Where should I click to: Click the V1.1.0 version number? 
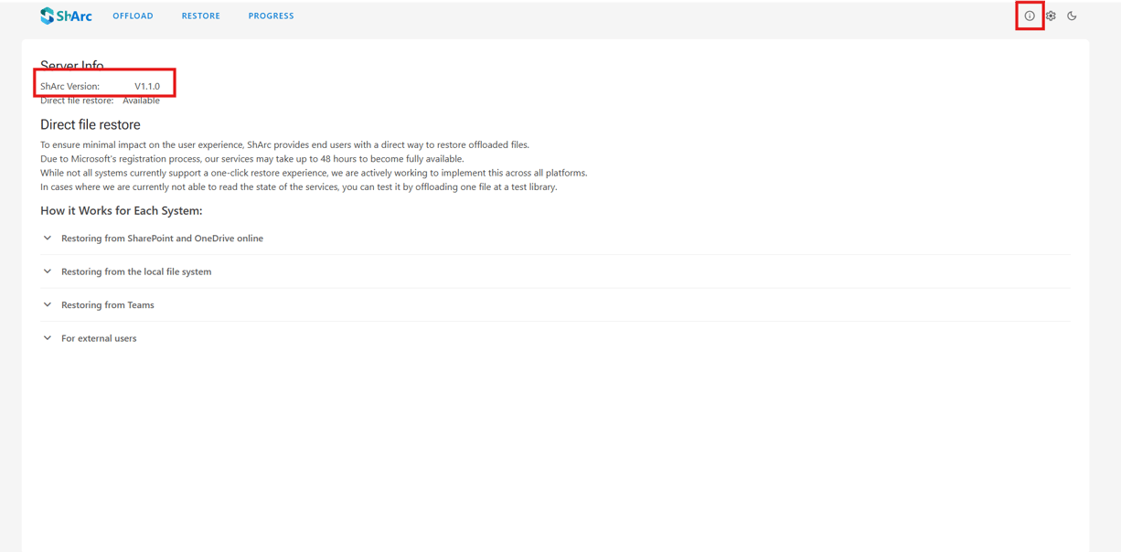tap(147, 86)
